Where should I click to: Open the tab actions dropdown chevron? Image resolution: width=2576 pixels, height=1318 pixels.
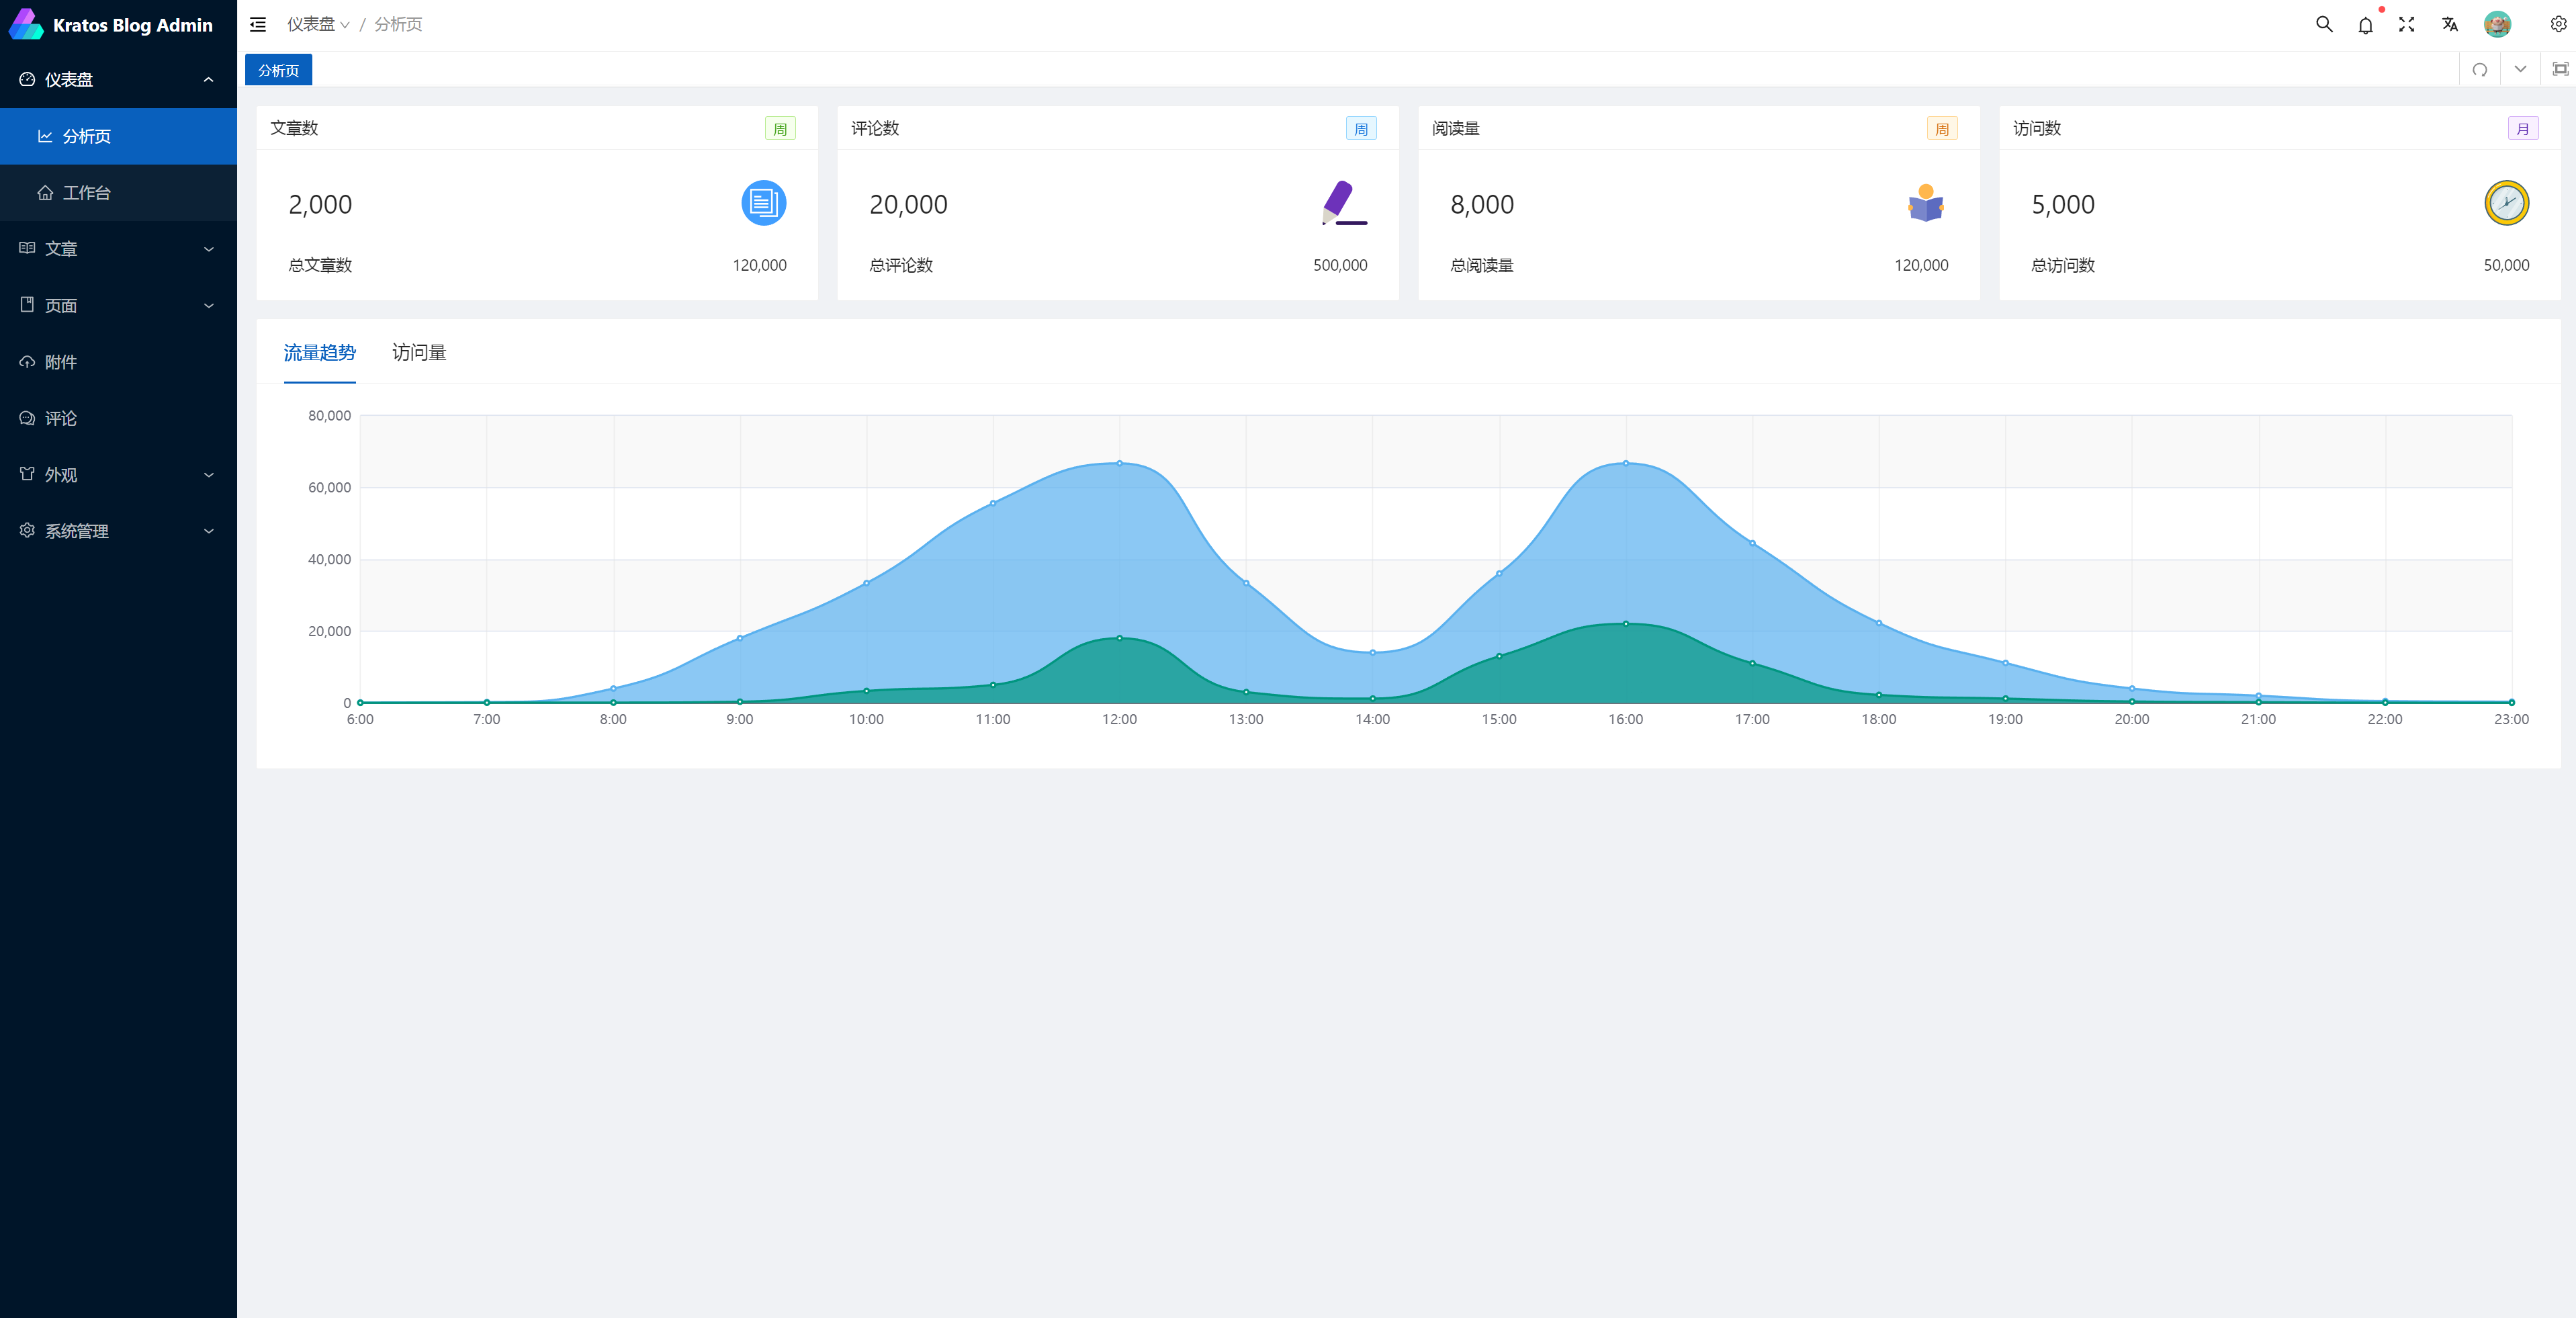point(2520,70)
